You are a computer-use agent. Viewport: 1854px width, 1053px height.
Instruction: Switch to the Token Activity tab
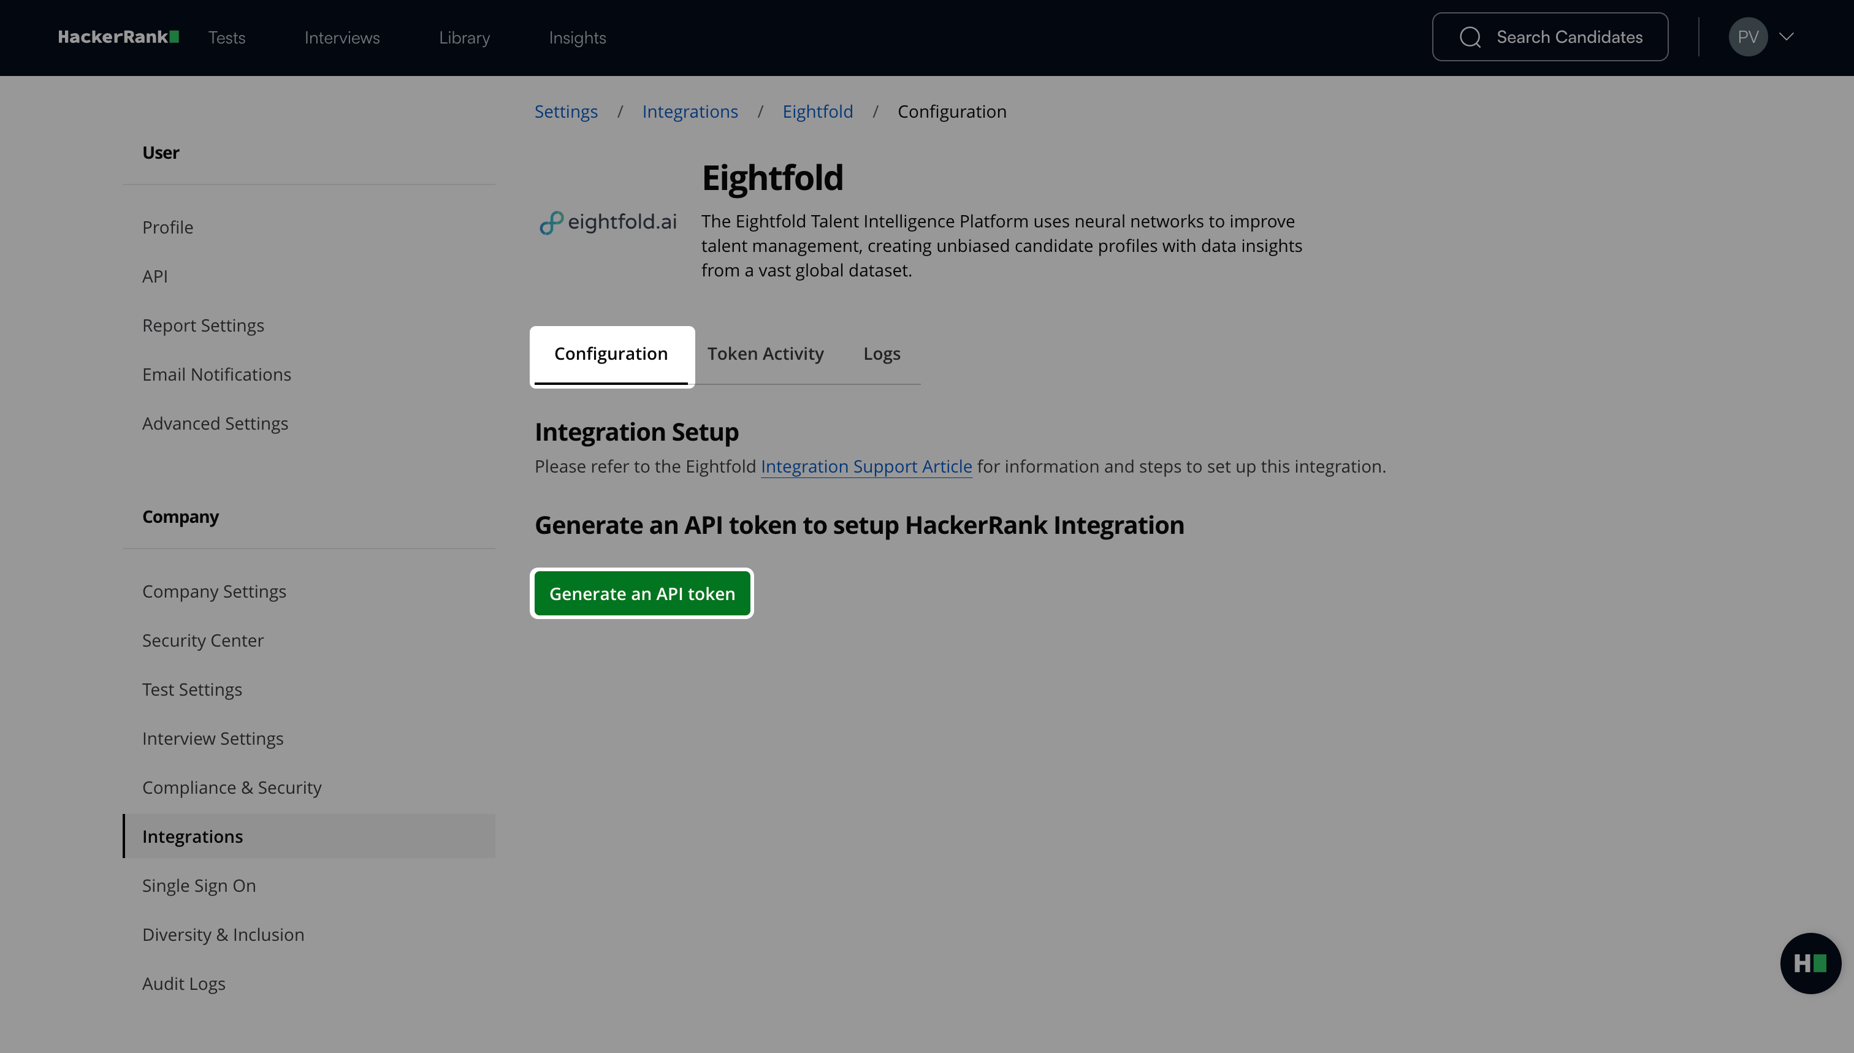765,354
